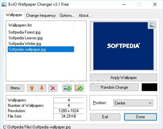Open the Change frequency tab
Screen dimensions: 163x129
[x=41, y=15]
